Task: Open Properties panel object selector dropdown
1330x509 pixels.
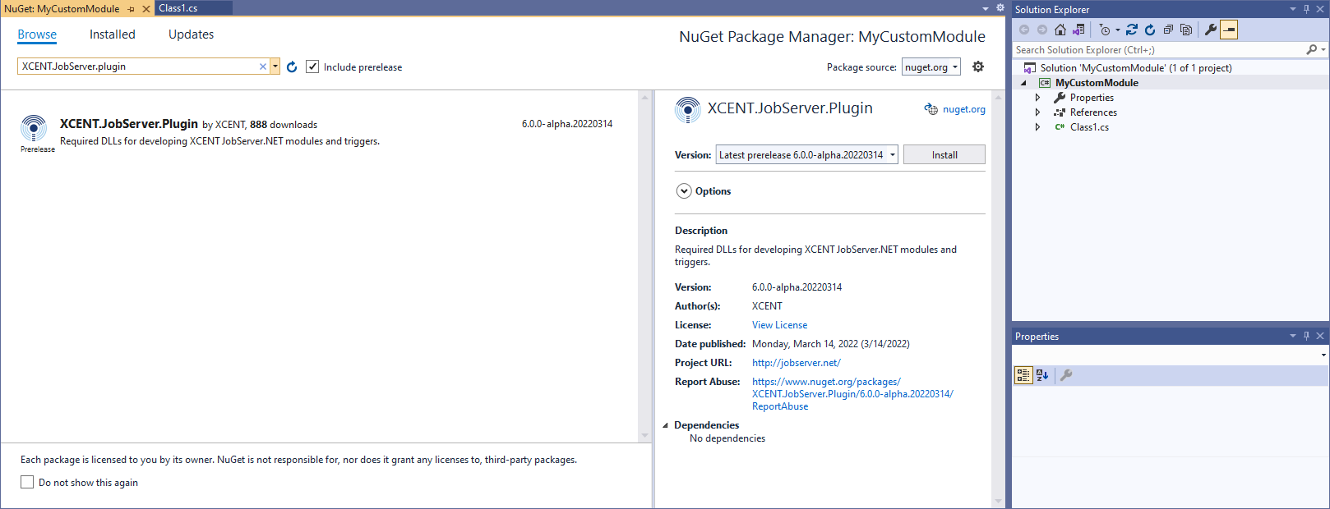Action: 1323,355
